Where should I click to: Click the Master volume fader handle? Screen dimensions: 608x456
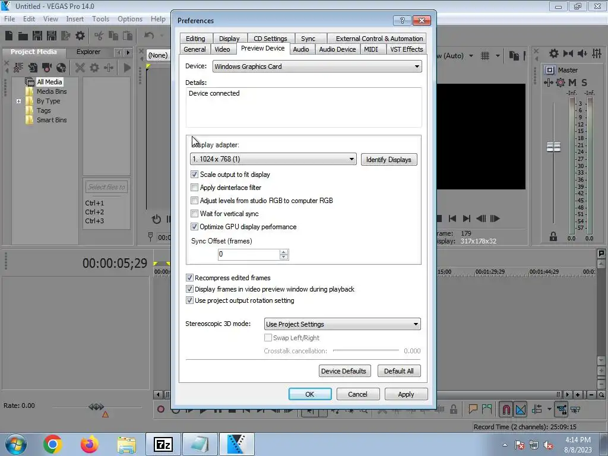tap(553, 147)
